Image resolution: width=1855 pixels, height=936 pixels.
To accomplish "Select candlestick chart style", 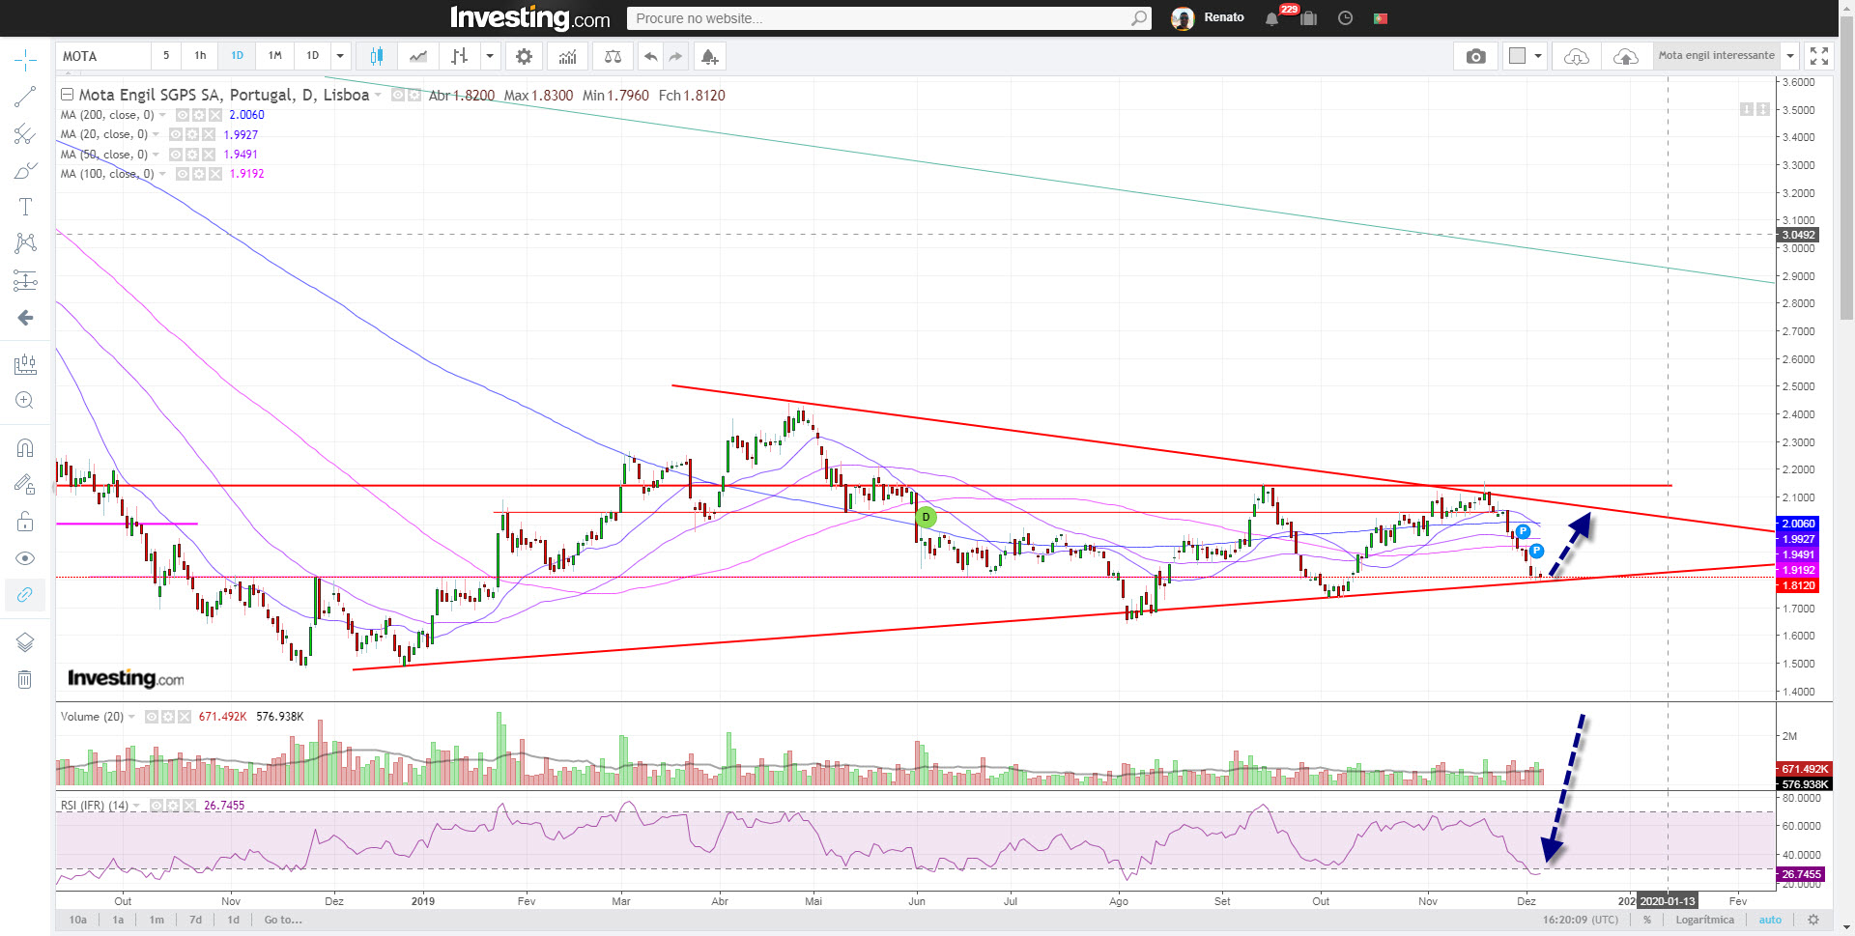I will pyautogui.click(x=376, y=56).
